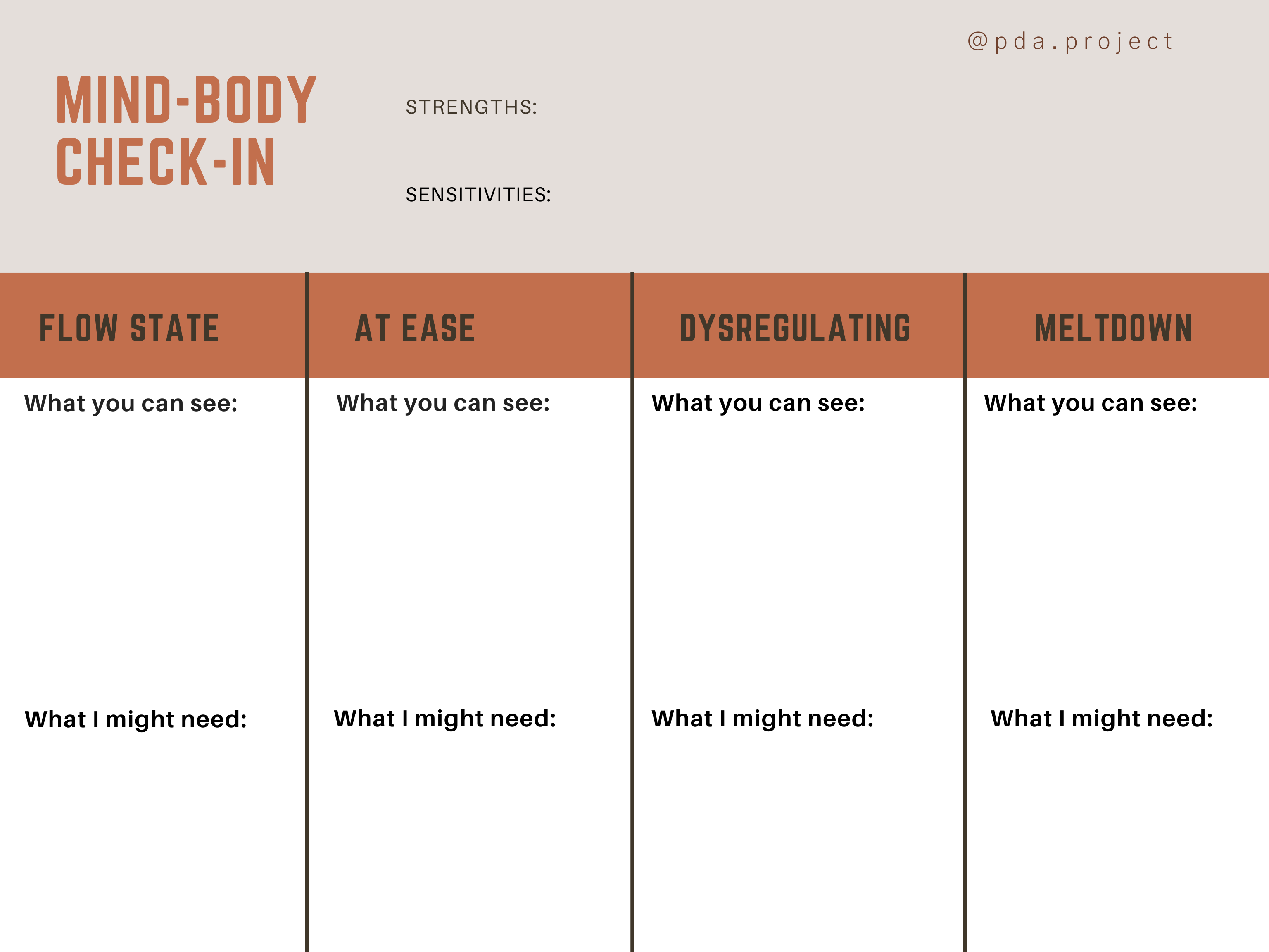Click 'What you can see:' under At Ease

pos(443,403)
